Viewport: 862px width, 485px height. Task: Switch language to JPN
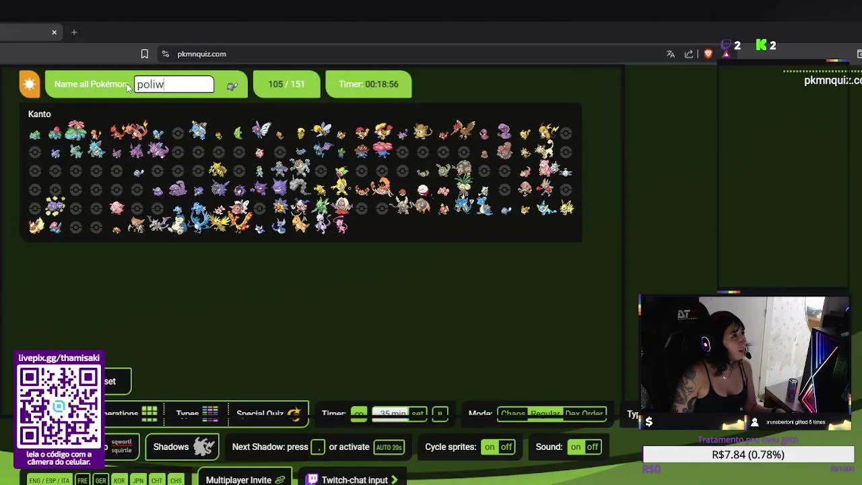[138, 480]
